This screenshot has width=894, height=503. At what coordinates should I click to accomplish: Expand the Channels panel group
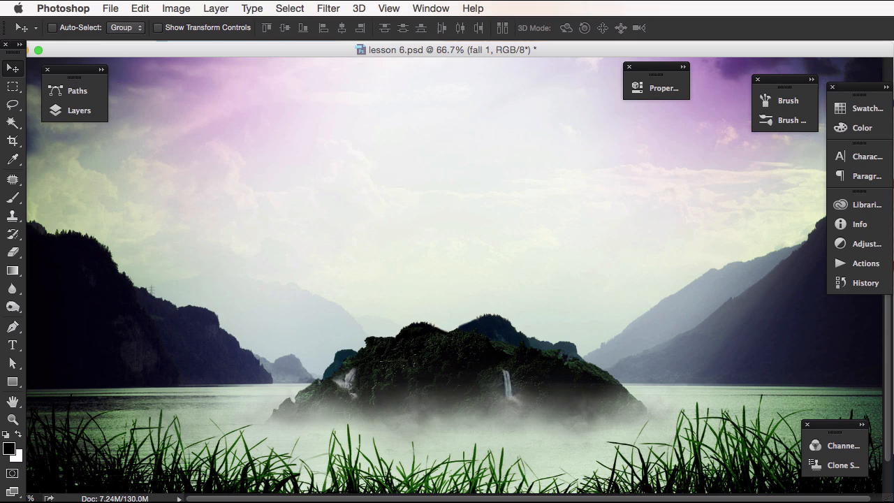[x=862, y=425]
